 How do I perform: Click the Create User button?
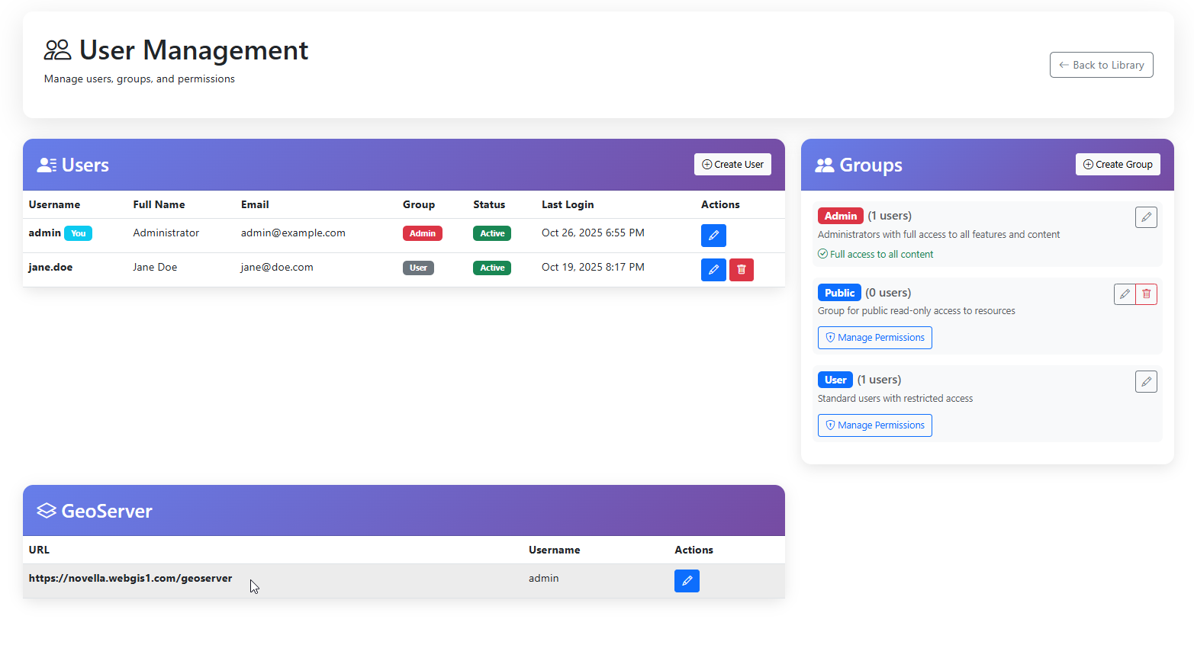coord(732,165)
